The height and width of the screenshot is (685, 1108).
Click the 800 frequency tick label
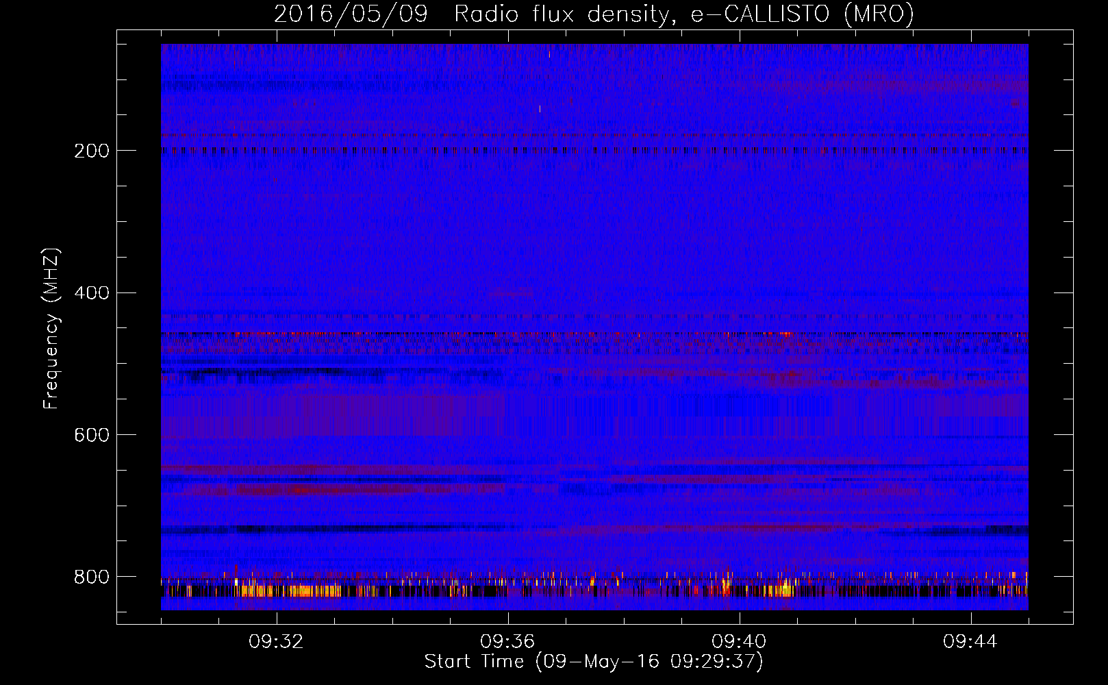91,577
